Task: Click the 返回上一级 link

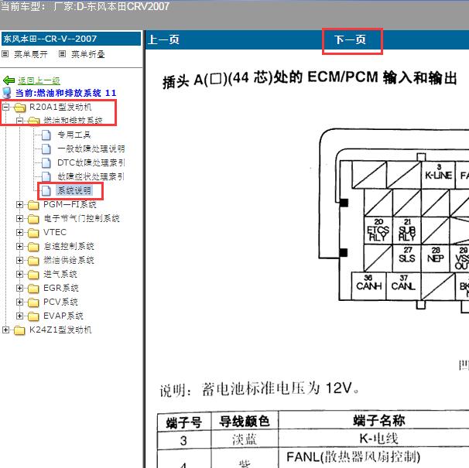Action: 39,80
